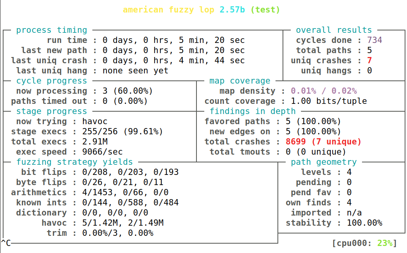The height and width of the screenshot is (253, 407).
Task: Select the 'path geometry' header
Action: tap(324, 162)
